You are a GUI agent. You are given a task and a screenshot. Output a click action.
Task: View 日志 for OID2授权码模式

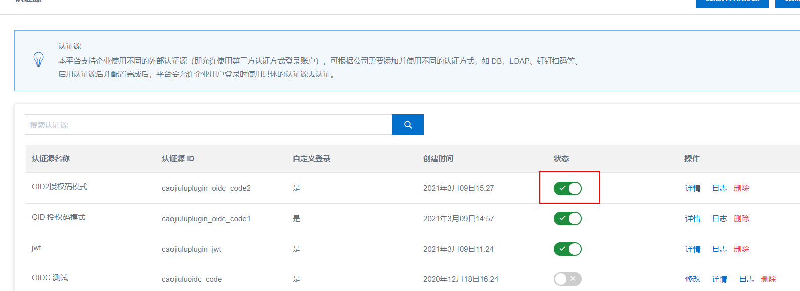pos(719,188)
